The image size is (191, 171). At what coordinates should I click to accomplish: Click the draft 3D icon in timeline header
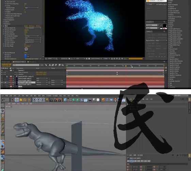[x=46, y=65]
